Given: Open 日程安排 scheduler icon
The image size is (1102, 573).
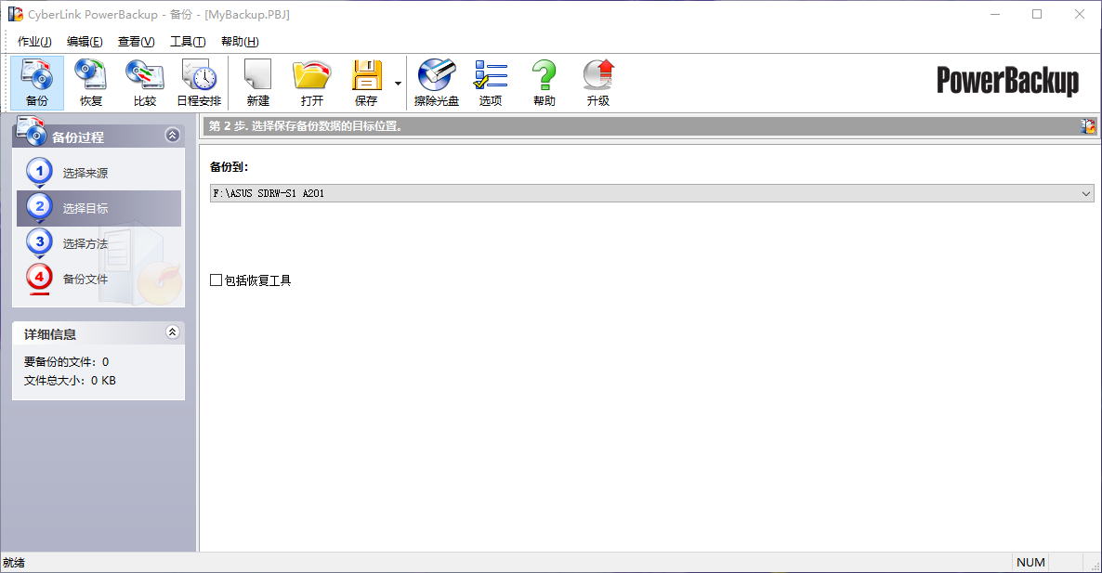Looking at the screenshot, I should tap(199, 83).
